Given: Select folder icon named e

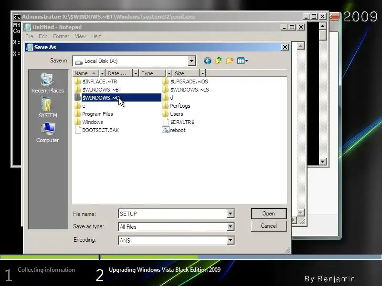Looking at the screenshot, I should 78,106.
